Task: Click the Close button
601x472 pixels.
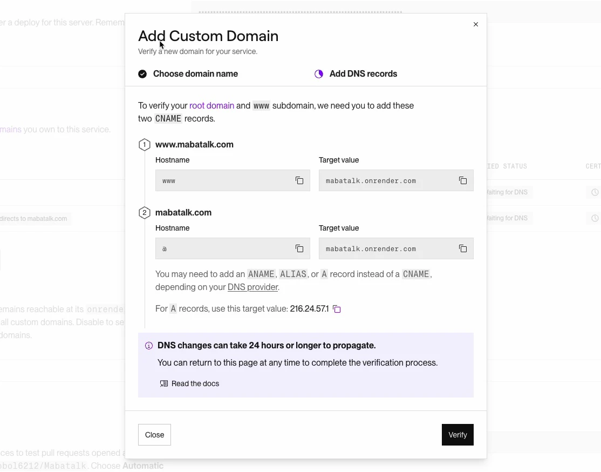Action: coord(154,435)
